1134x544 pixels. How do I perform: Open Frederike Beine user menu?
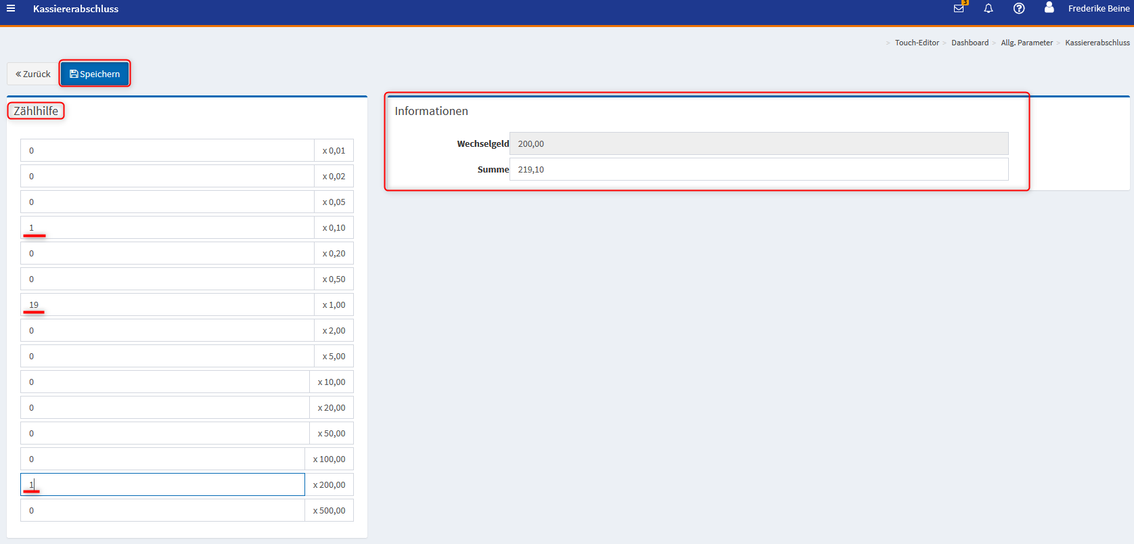coord(1098,9)
